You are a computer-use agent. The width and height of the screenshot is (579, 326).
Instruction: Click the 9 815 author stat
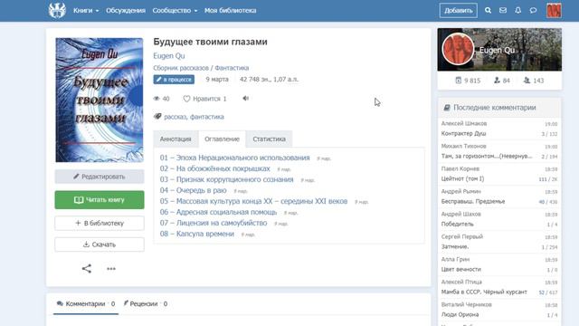click(x=468, y=81)
